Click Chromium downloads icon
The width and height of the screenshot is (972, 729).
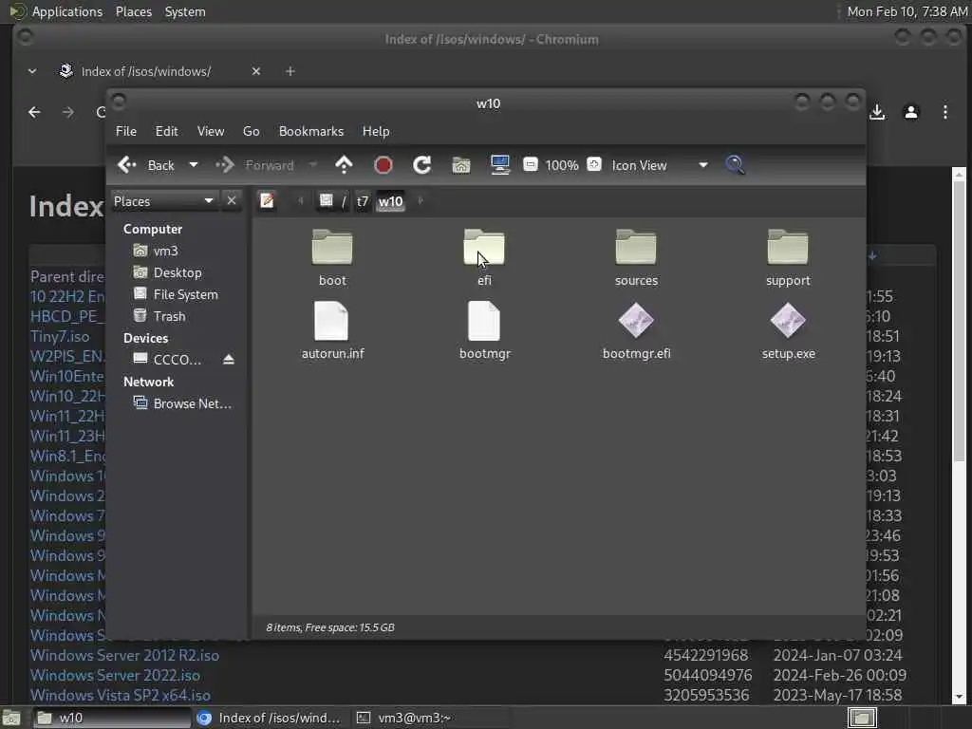[877, 112]
